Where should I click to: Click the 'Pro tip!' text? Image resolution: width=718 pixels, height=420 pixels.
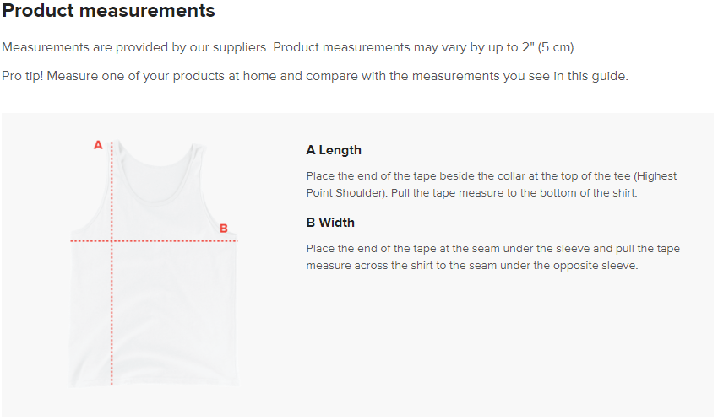tap(23, 76)
